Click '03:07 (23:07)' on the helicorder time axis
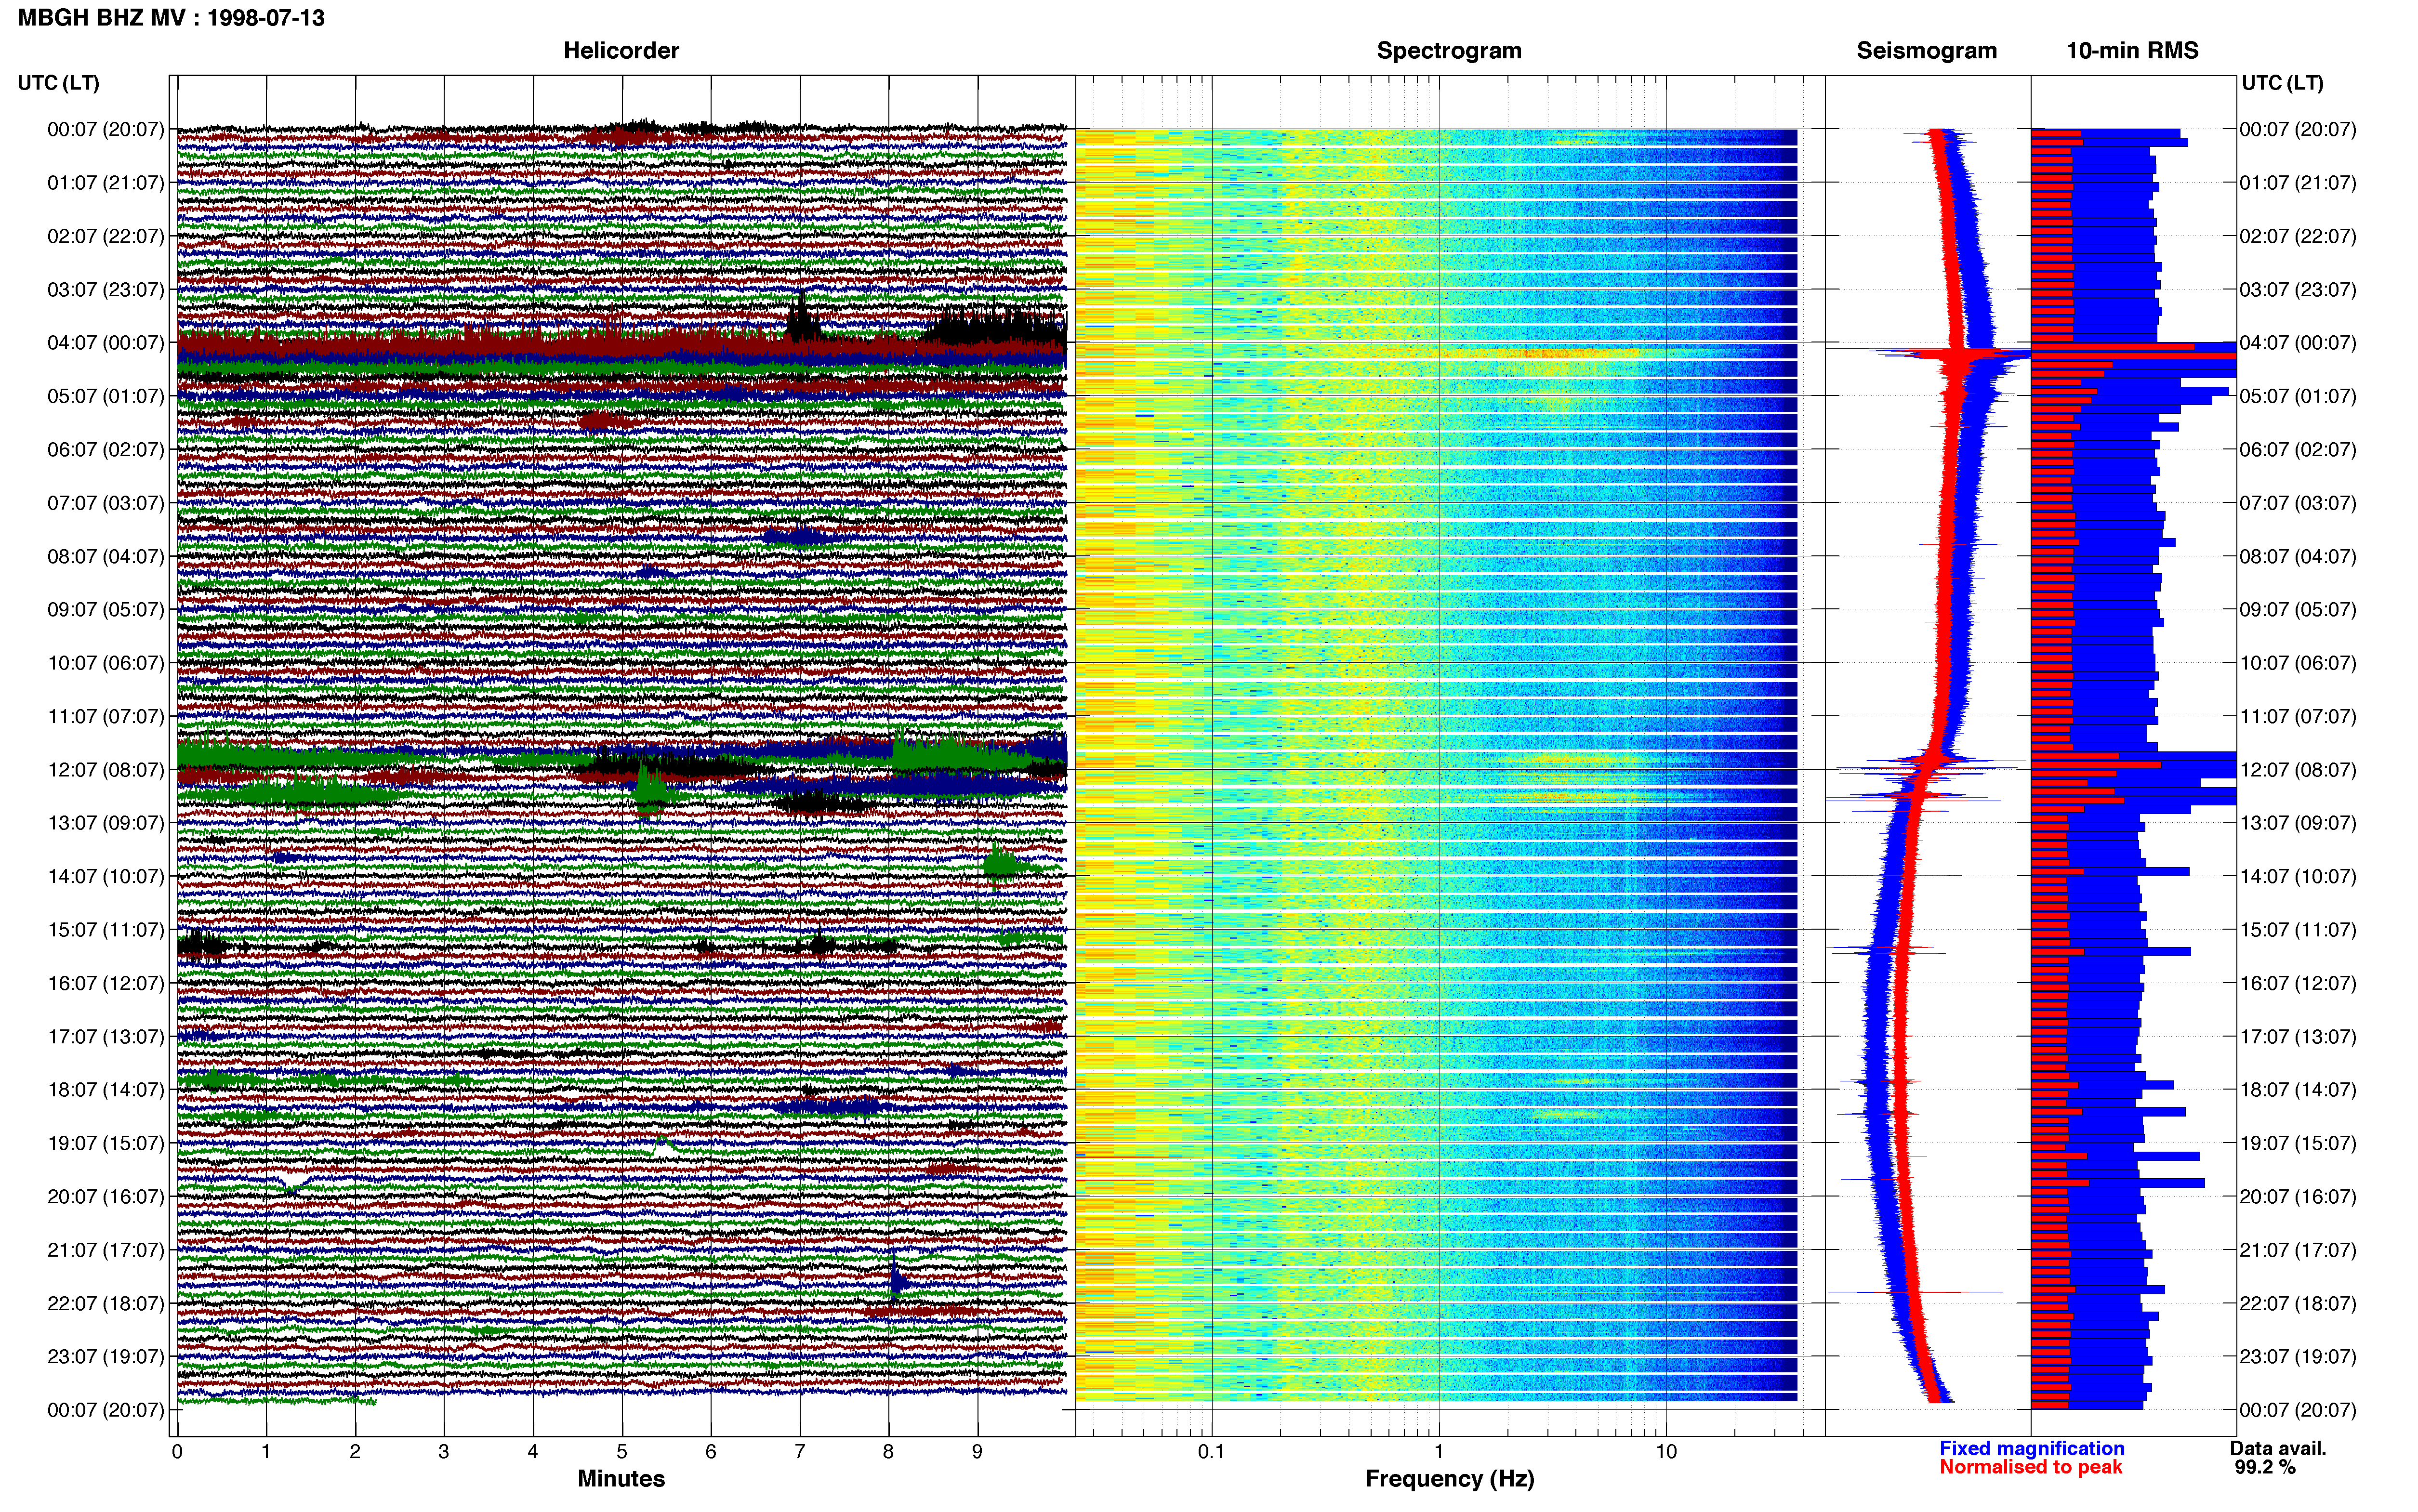 tap(106, 290)
